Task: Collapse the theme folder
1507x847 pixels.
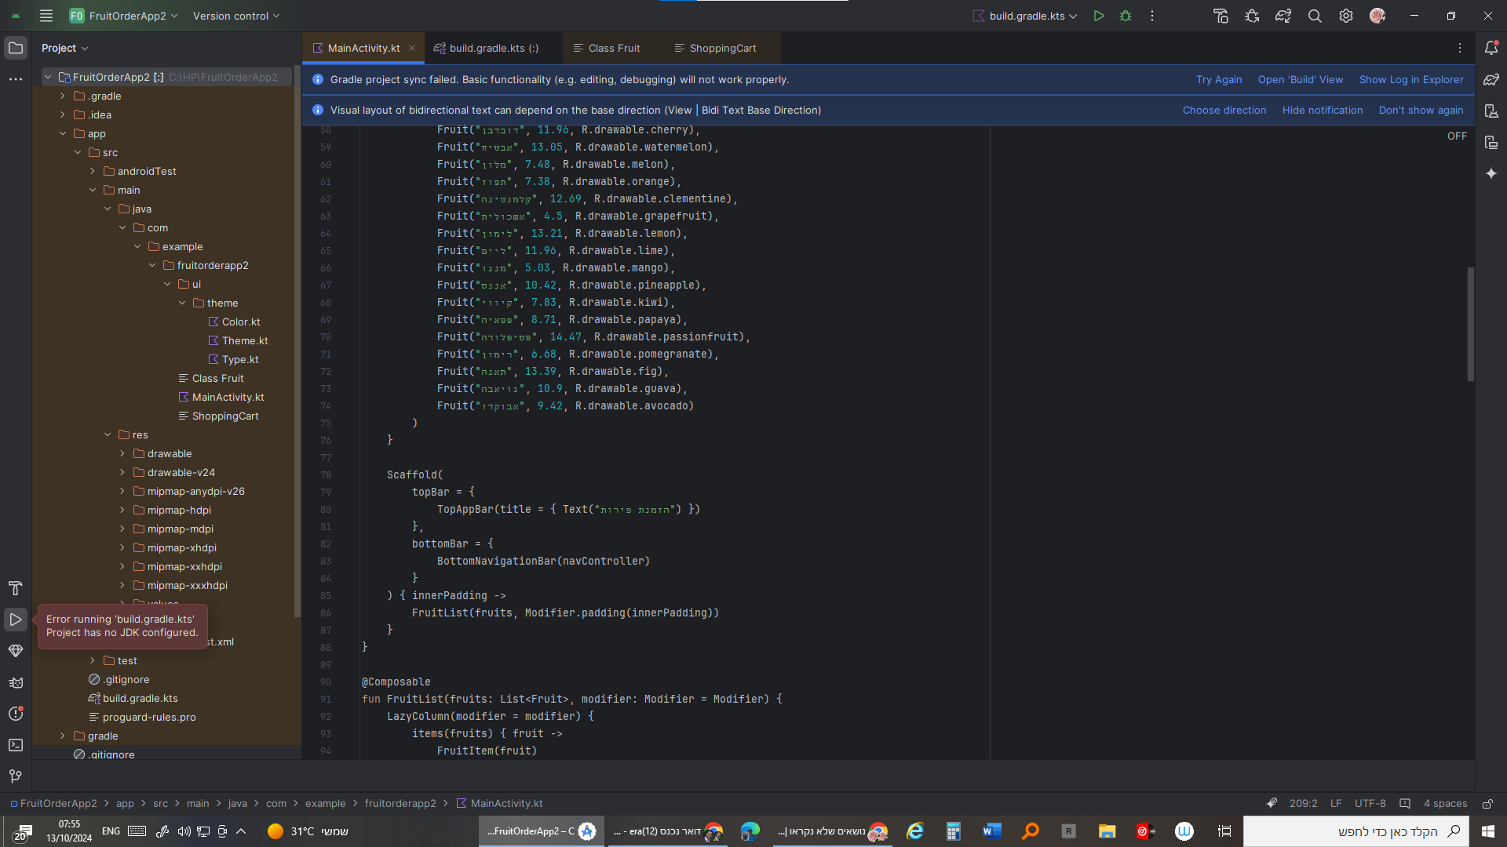Action: click(182, 303)
